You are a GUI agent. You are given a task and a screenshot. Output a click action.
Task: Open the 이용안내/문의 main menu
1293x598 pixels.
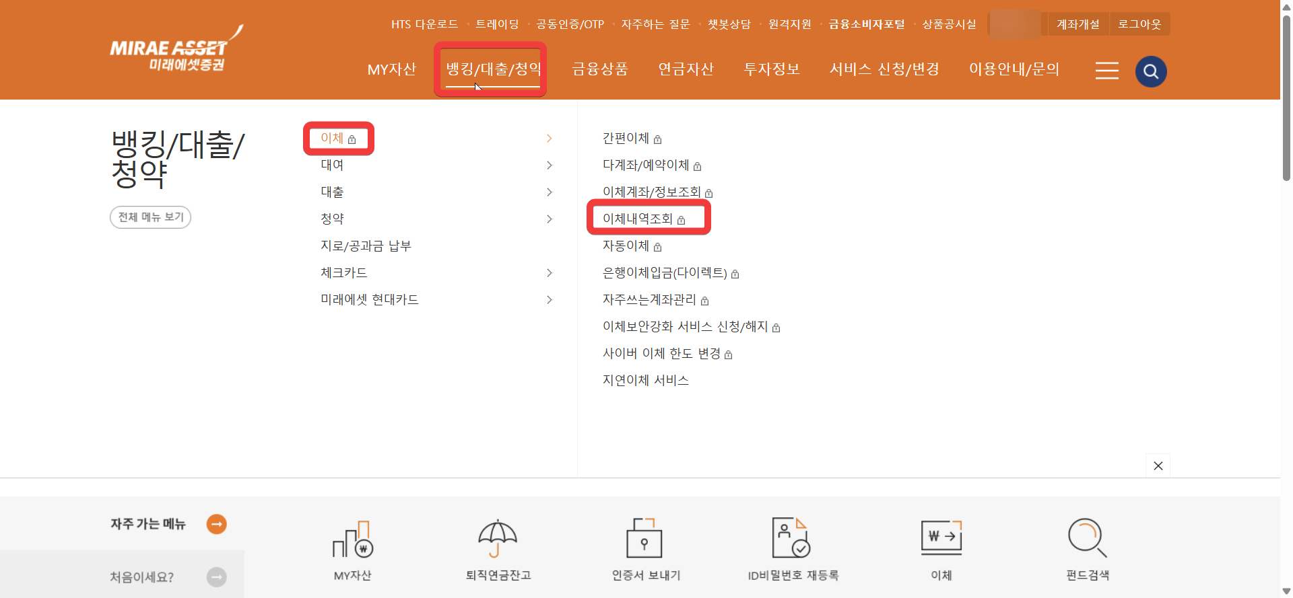(x=1014, y=69)
